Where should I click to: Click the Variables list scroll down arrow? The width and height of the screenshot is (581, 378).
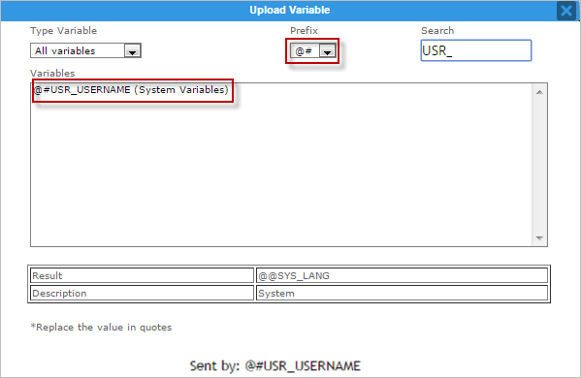(x=539, y=238)
